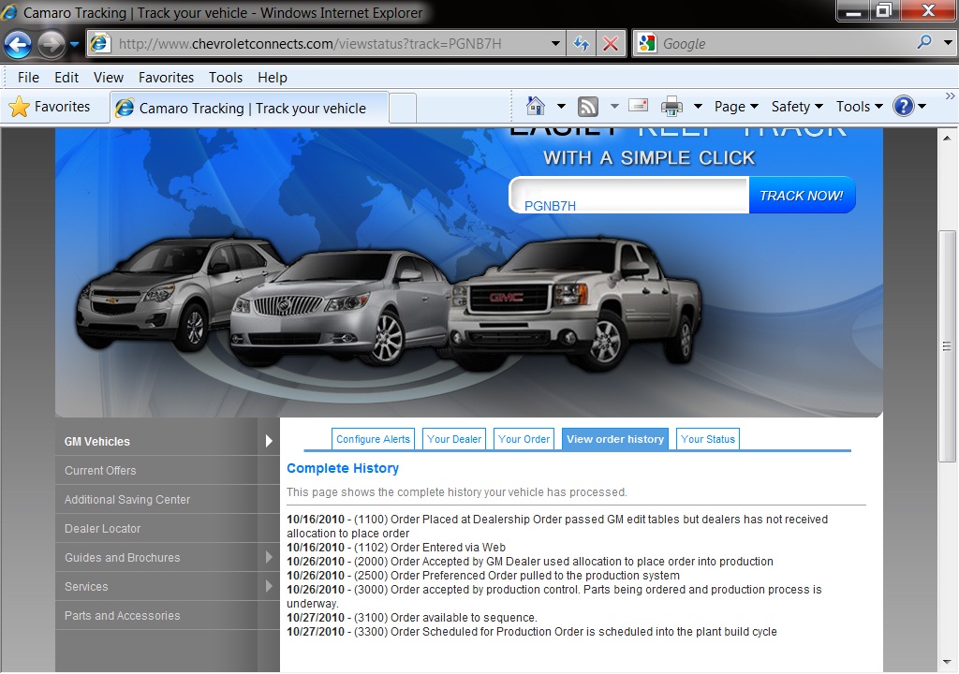The image size is (959, 674).
Task: Open the Favorites menu in the menu bar
Action: [x=166, y=78]
